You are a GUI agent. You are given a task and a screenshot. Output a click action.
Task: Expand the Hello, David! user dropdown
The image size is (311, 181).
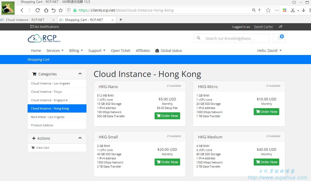coord(269,51)
